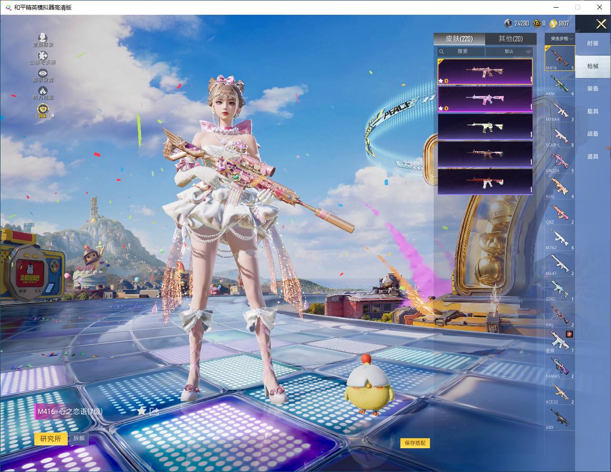This screenshot has width=611, height=472.
Task: Switch to the 其他(20) tab
Action: click(510, 39)
